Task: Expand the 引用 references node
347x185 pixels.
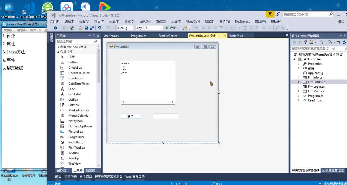Action: point(298,68)
